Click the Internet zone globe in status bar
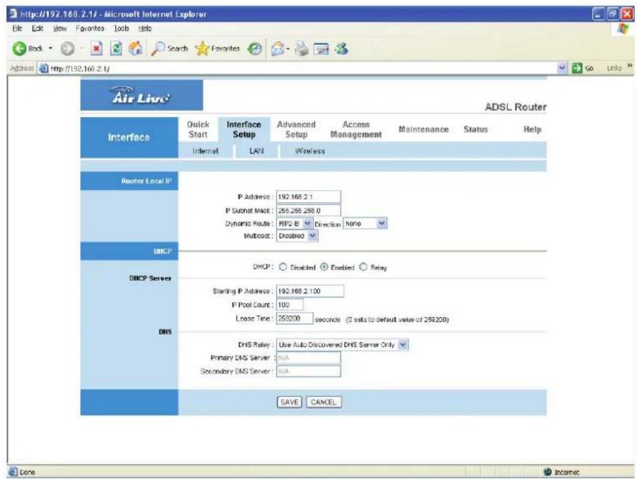Image resolution: width=637 pixels, height=479 pixels. pyautogui.click(x=547, y=472)
